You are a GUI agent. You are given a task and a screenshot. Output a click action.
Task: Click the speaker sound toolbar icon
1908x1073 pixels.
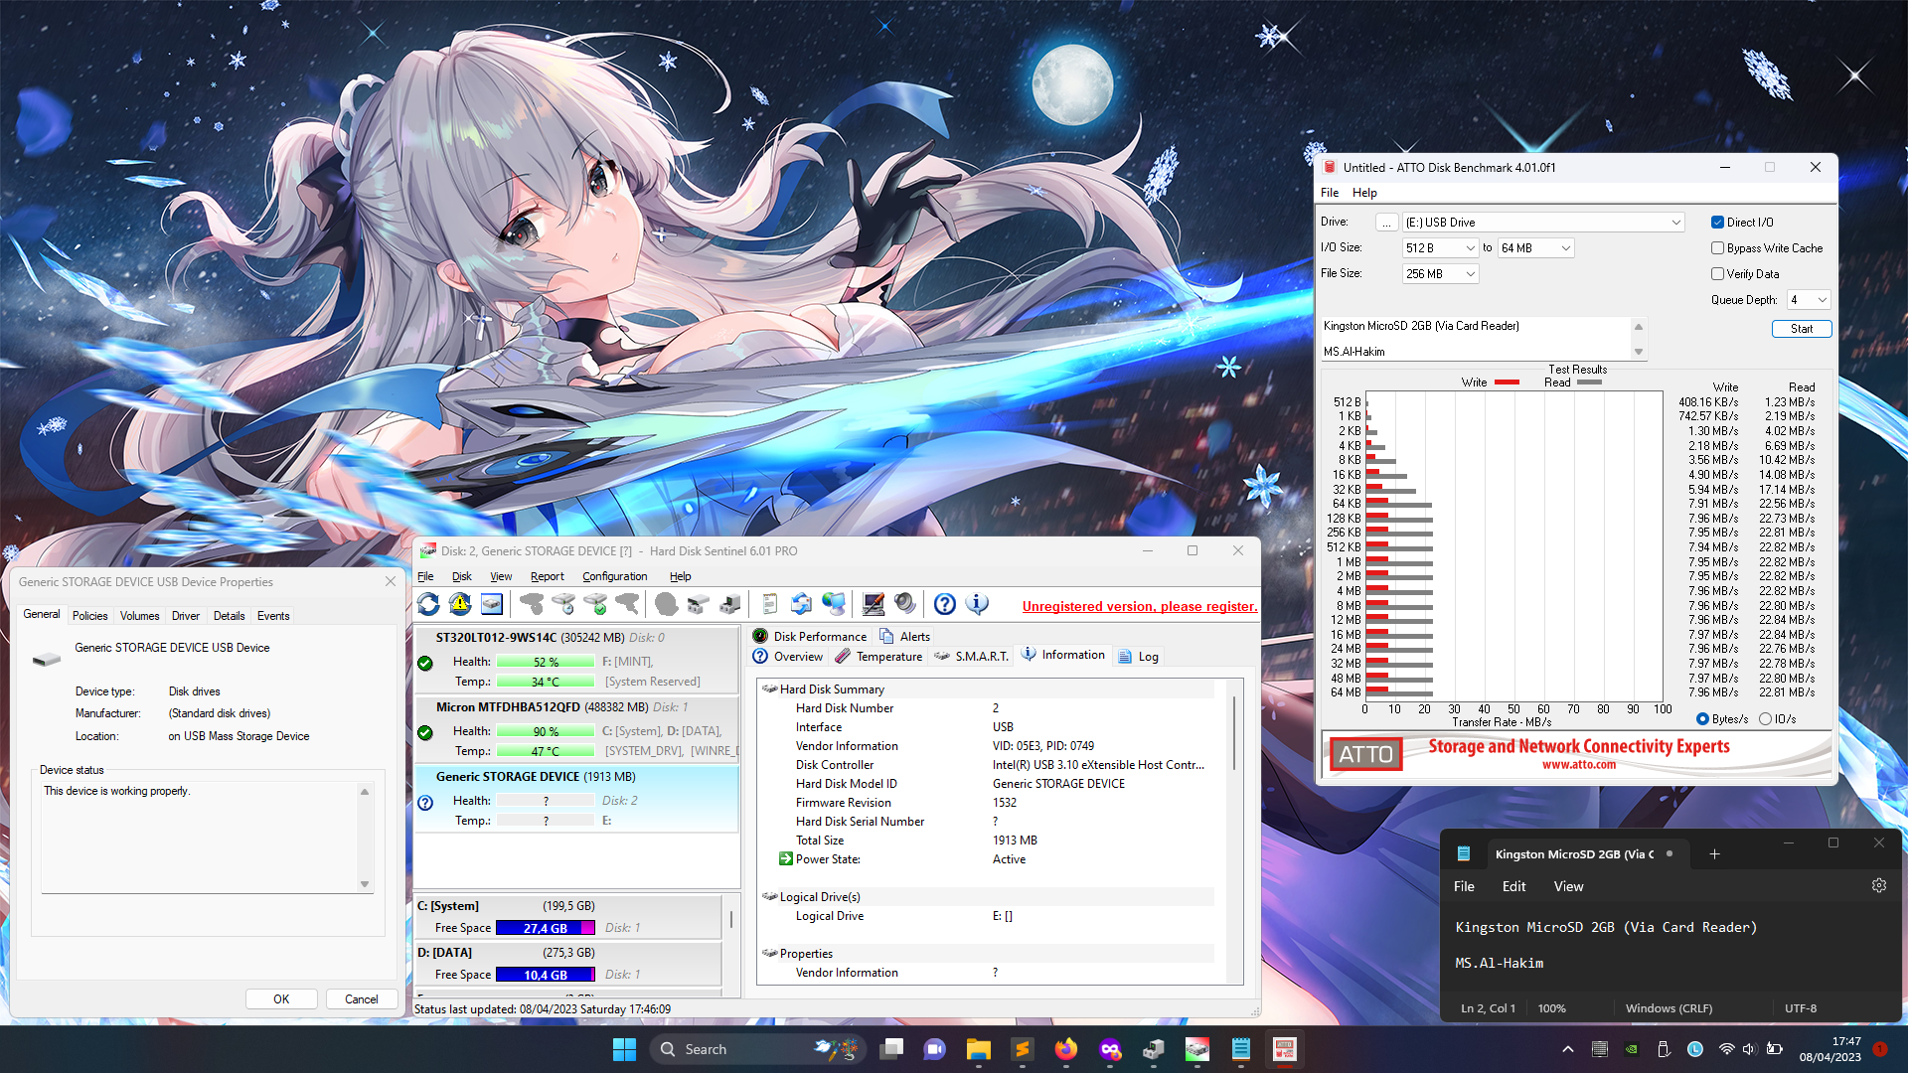[x=905, y=604]
